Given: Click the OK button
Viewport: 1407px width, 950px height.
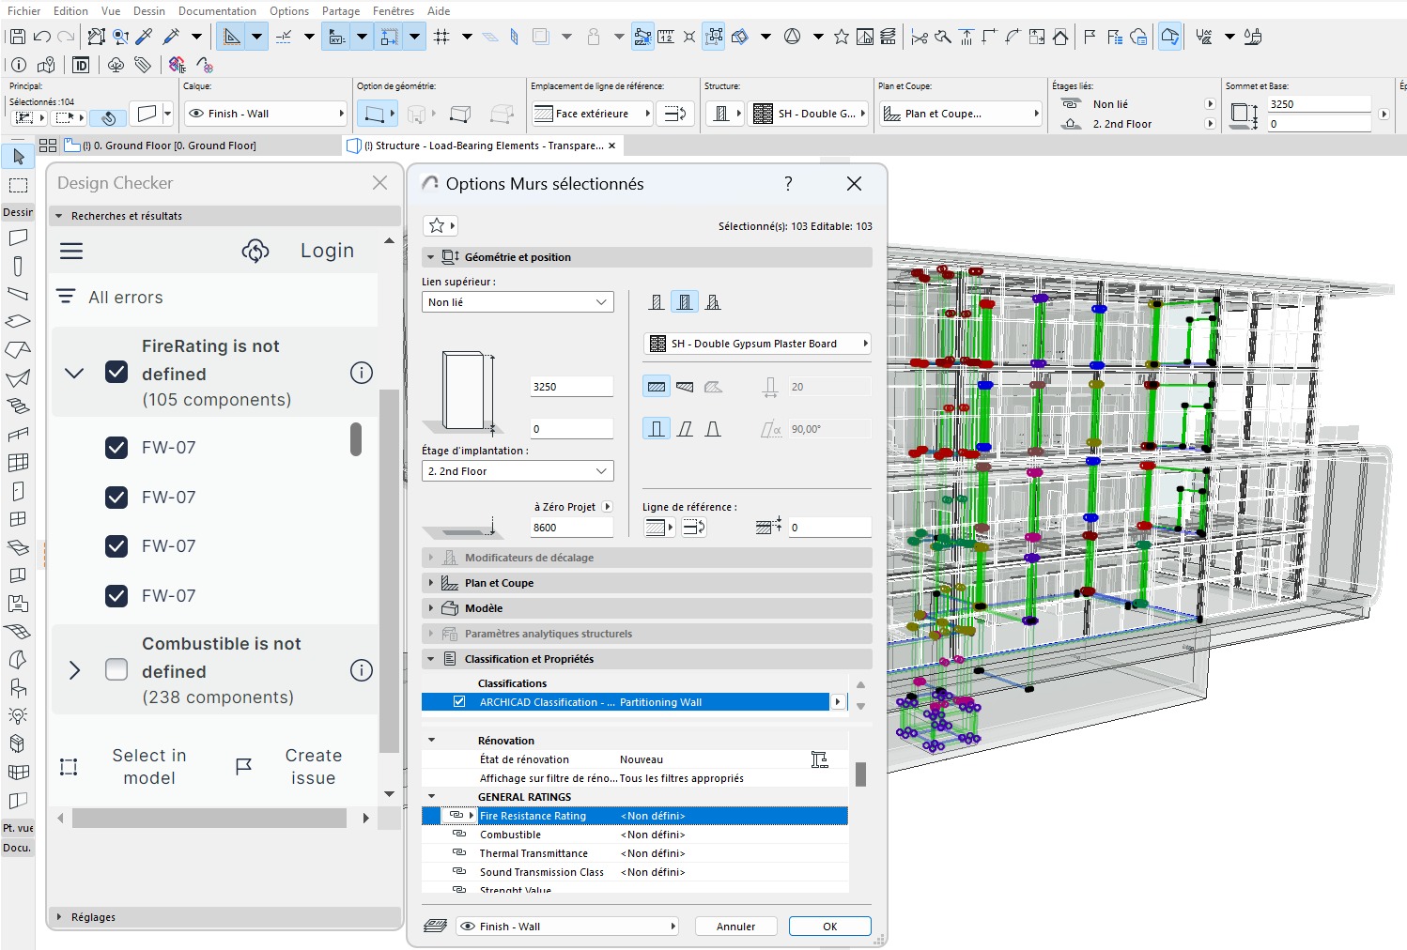Looking at the screenshot, I should 829,927.
